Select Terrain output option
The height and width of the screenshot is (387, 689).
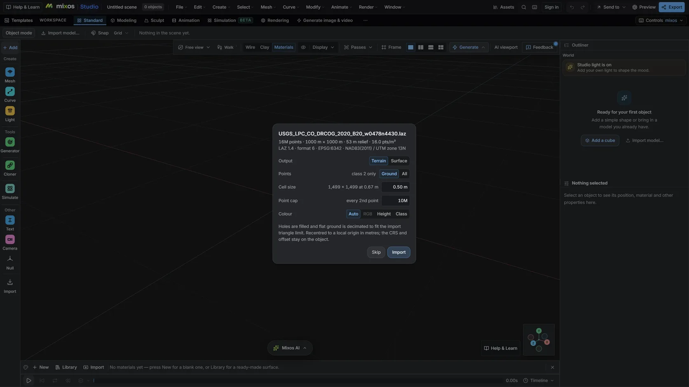point(378,161)
